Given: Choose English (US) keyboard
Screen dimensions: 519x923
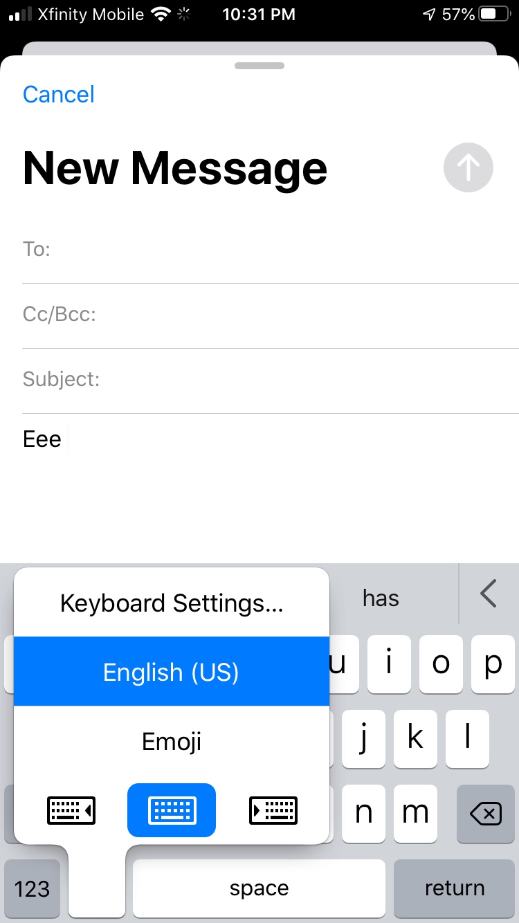Looking at the screenshot, I should point(172,672).
